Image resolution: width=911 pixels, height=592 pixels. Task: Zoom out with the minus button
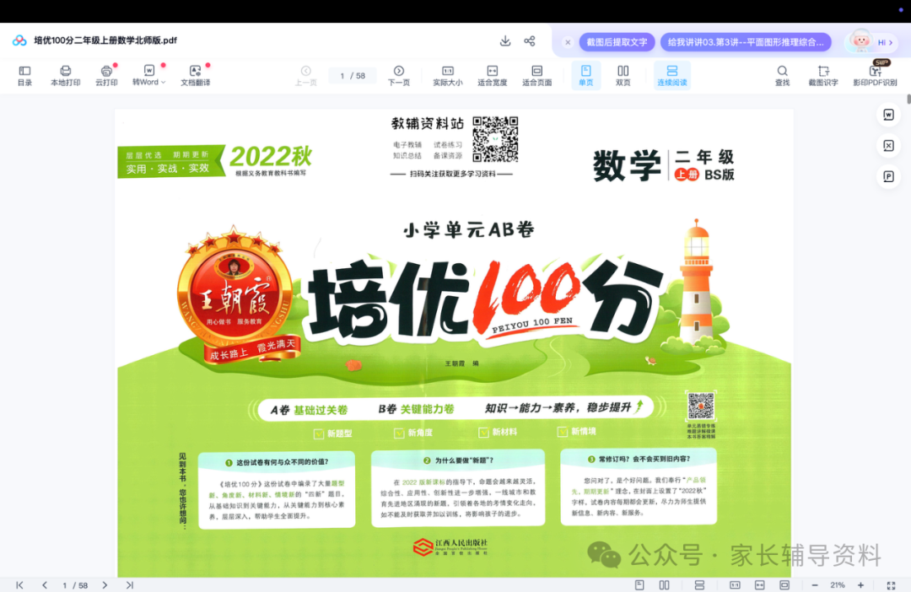click(815, 585)
